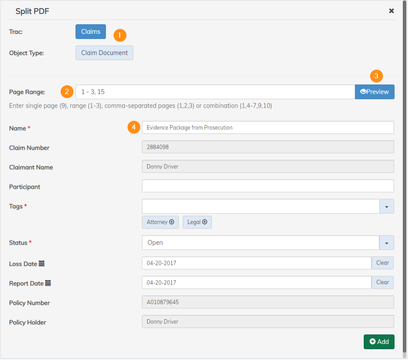This screenshot has width=408, height=360.
Task: Expand the Tags dropdown arrow
Action: pos(386,206)
